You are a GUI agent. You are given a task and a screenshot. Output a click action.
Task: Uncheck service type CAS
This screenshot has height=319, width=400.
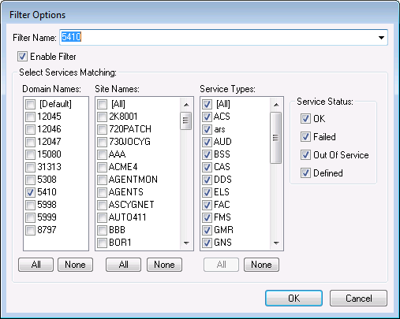click(x=207, y=167)
